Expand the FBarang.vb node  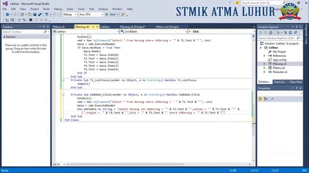click(265, 64)
